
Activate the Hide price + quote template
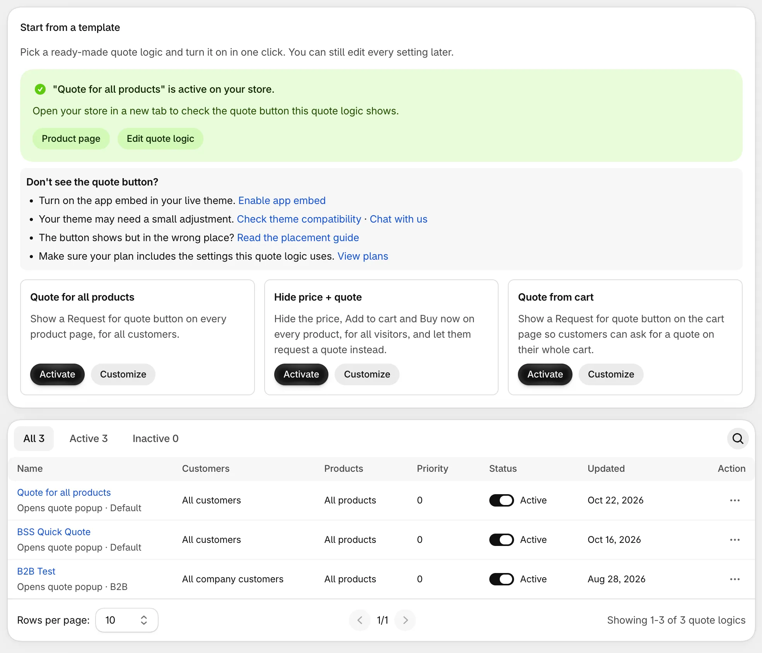click(x=301, y=374)
